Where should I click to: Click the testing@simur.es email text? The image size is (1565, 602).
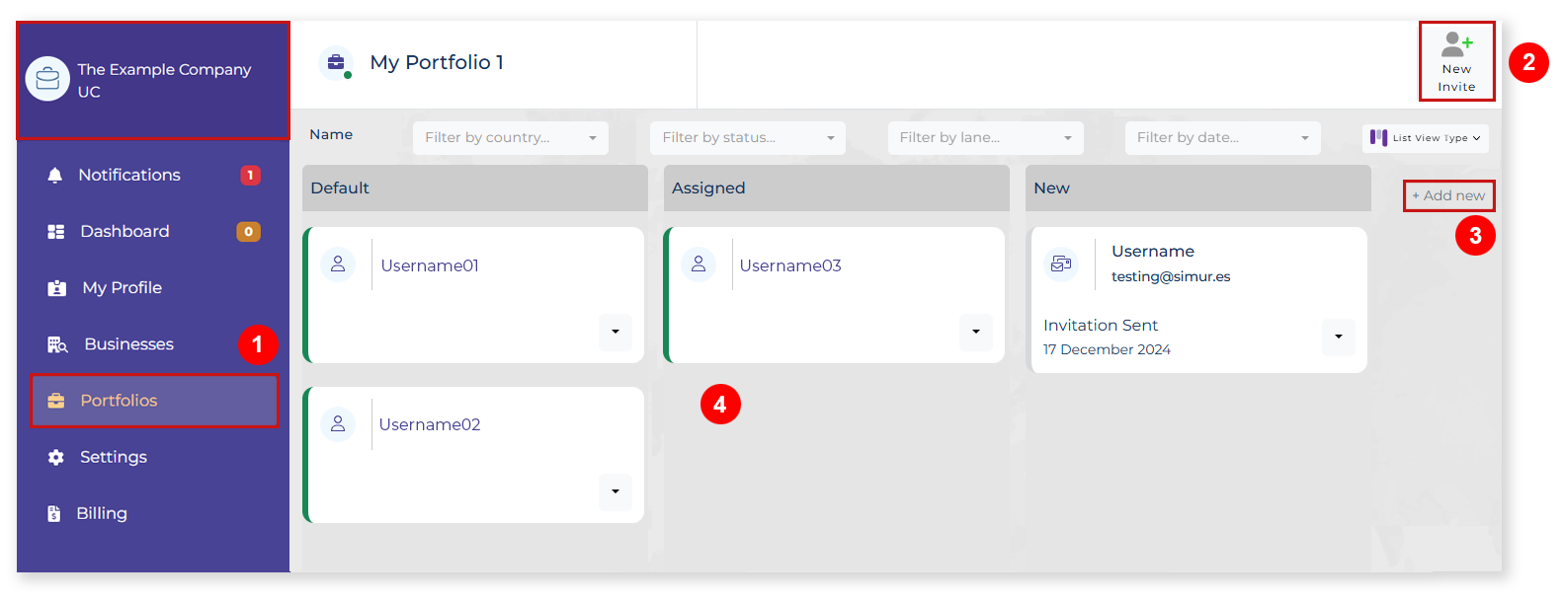pos(1171,276)
